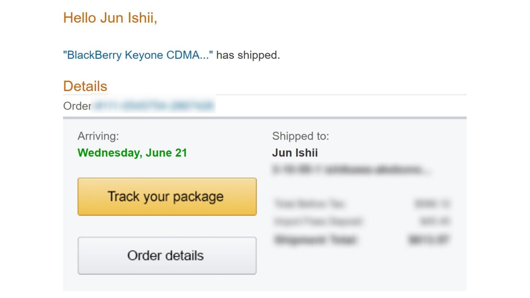This screenshot has height=298, width=530.
Task: Click the blurred shipping address line
Action: (x=351, y=170)
